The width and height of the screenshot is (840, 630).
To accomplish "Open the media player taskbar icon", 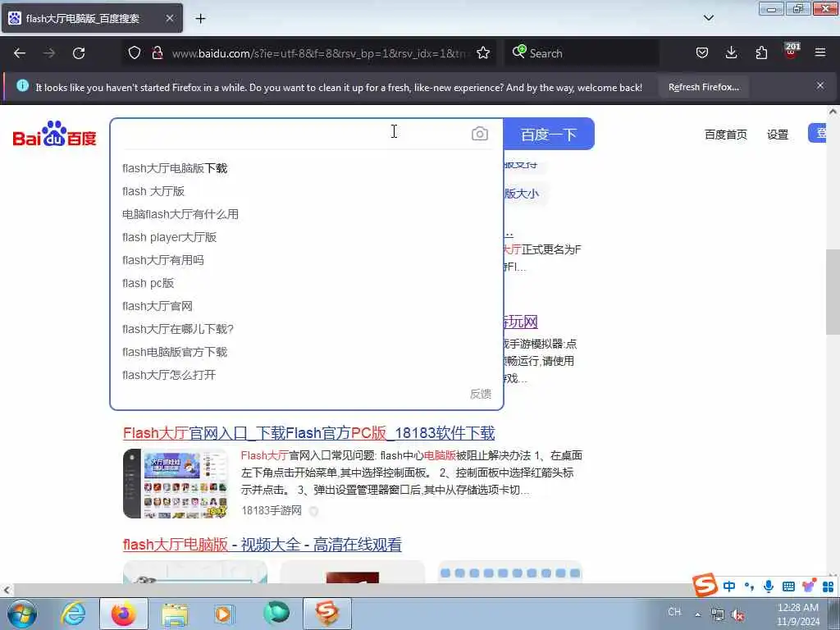I will point(224,614).
